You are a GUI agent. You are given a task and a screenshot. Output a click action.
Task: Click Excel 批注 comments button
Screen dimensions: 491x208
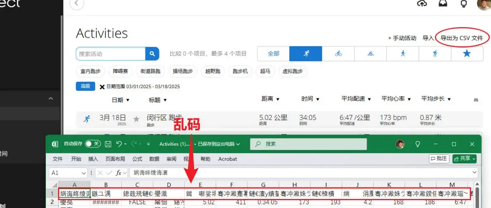(440, 158)
